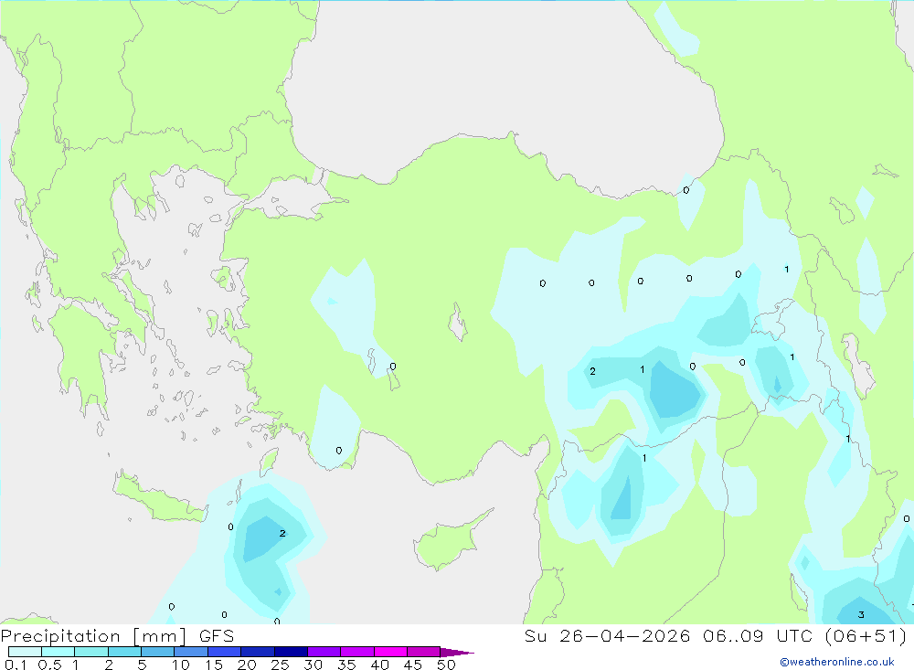Click the '0.1' legend scale label
This screenshot has width=914, height=670.
(16, 665)
